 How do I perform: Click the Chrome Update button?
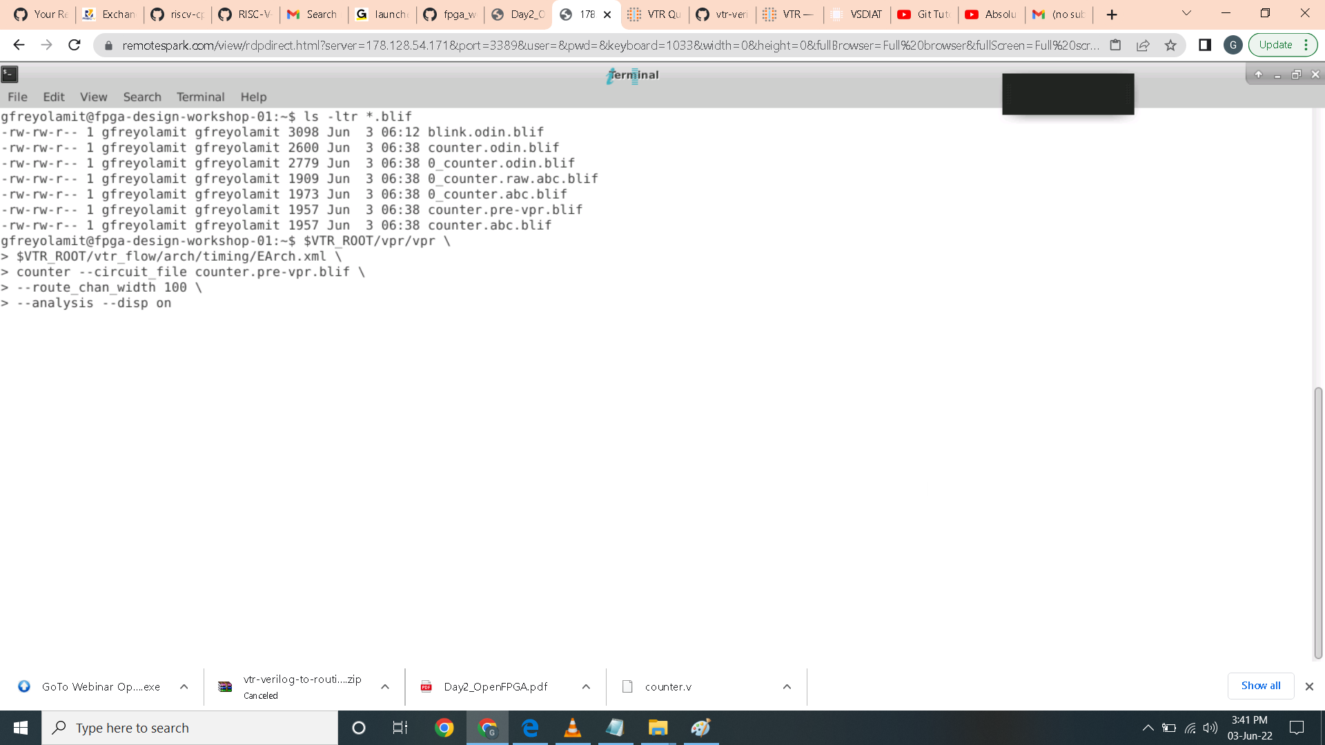[1275, 45]
